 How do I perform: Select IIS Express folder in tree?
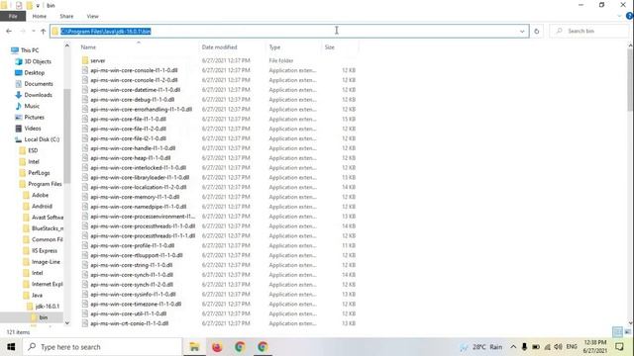(45, 250)
